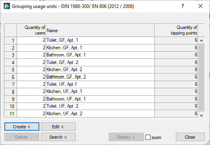Click Quantity of tapping points column header
This screenshot has width=210, height=145.
pyautogui.click(x=176, y=30)
